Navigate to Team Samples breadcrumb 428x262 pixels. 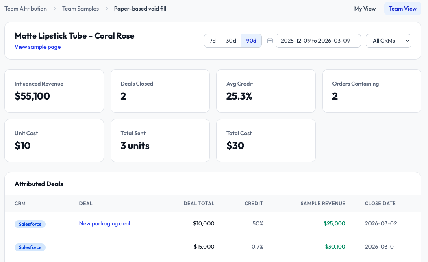[x=80, y=9]
